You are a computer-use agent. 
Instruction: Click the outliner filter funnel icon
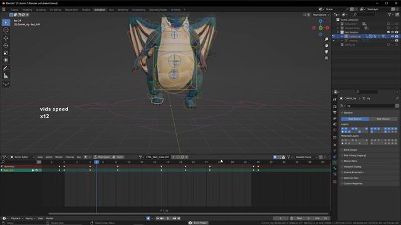pos(390,15)
